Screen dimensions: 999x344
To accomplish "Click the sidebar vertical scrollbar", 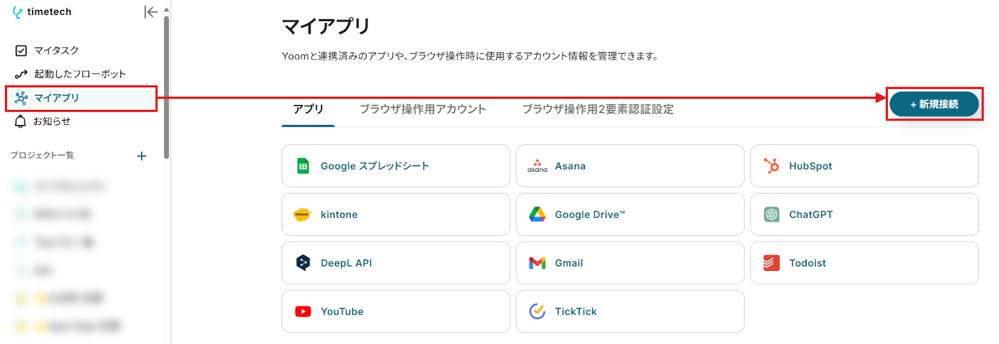I will pyautogui.click(x=167, y=87).
